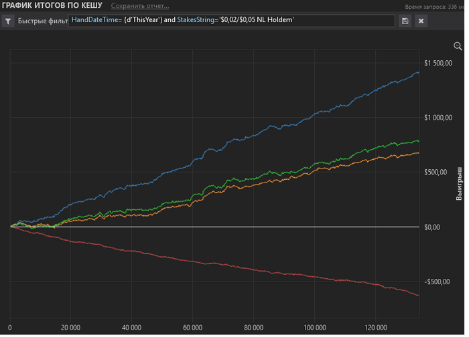This screenshot has height=337, width=469.
Task: Open the 'Сохранить отчет...' link
Action: tap(141, 6)
